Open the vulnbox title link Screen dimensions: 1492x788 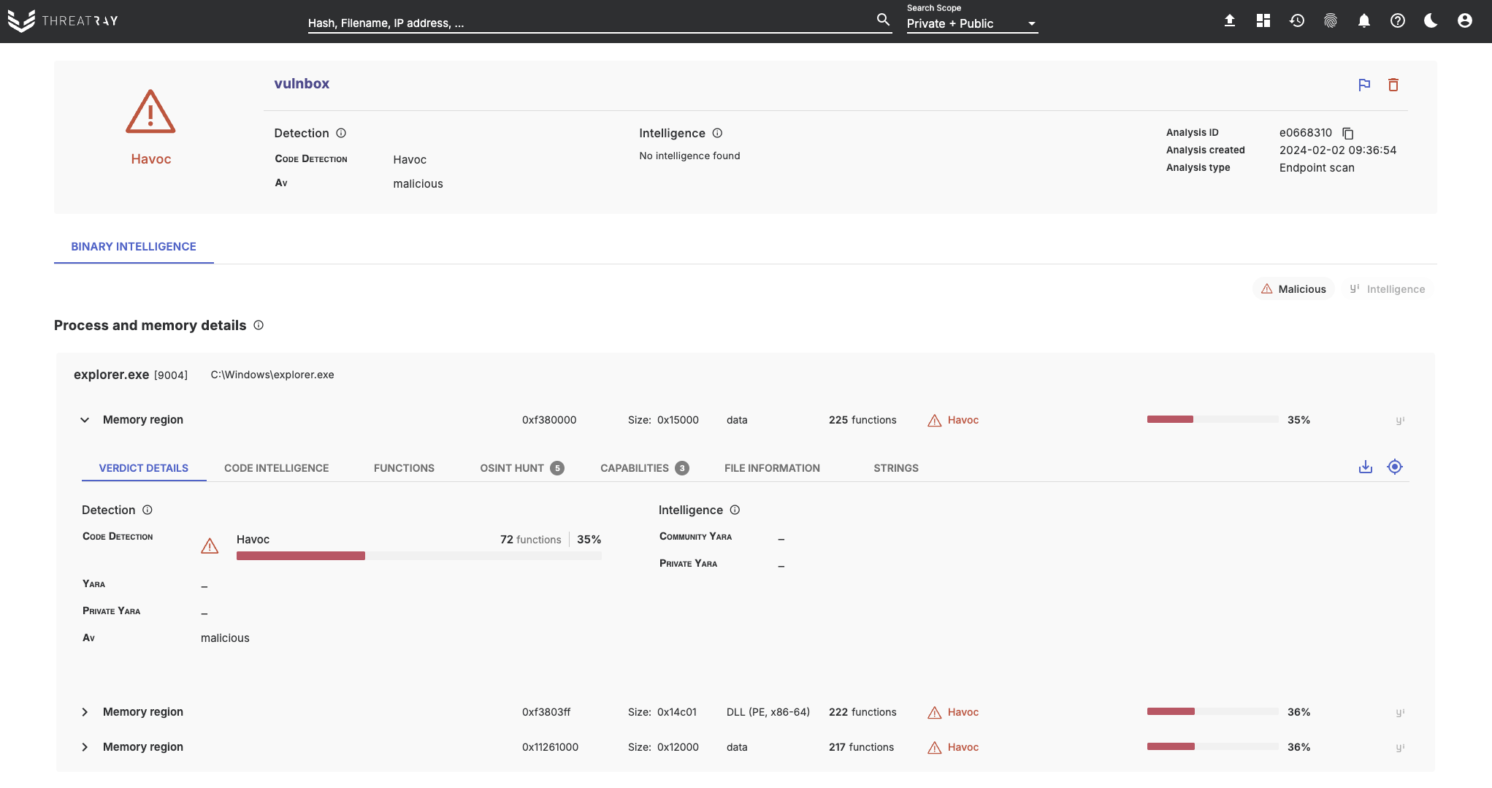[x=302, y=83]
